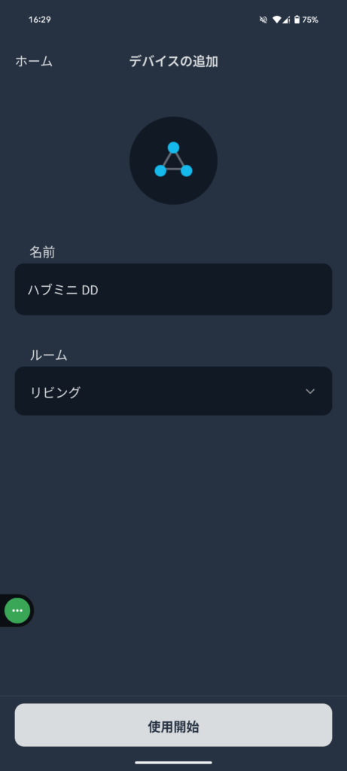Expand the ルーム dropdown chevron
The image size is (347, 771).
pos(309,392)
